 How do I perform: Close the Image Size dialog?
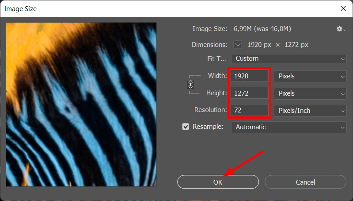[343, 8]
